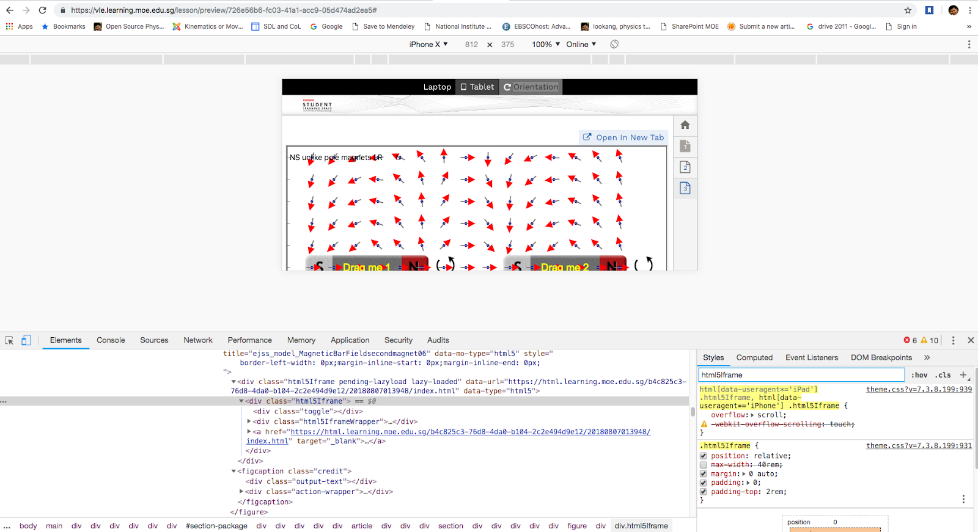The width and height of the screenshot is (978, 532).
Task: Toggle the device toolbar icon in DevTools
Action: (x=26, y=340)
